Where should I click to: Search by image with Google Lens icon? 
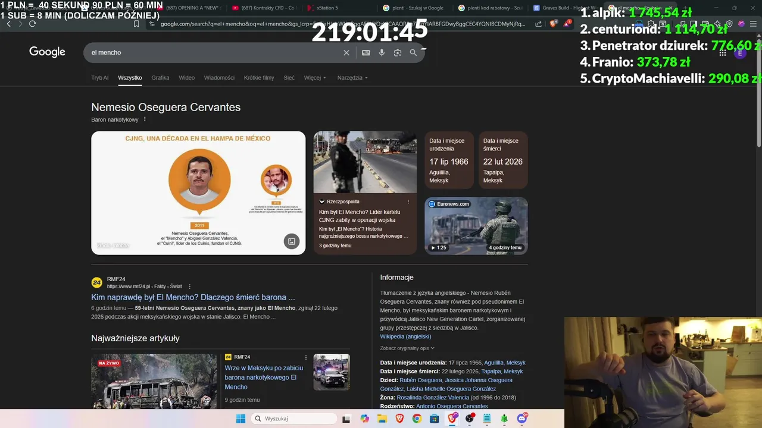398,52
